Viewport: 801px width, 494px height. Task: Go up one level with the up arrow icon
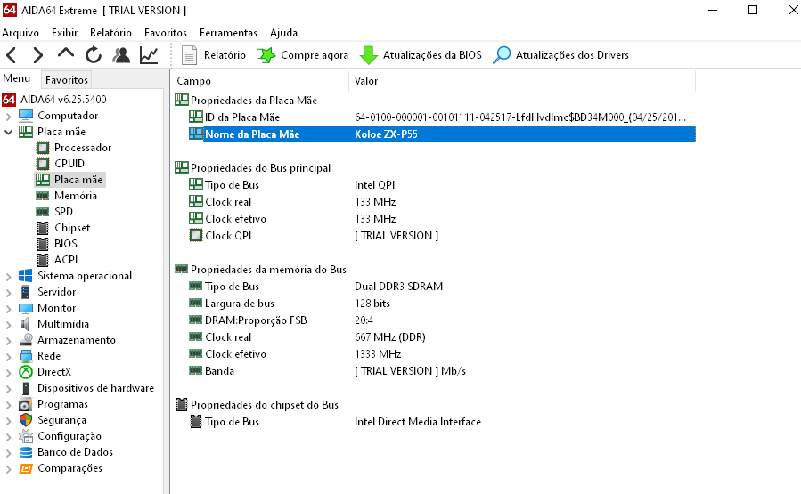pyautogui.click(x=65, y=53)
